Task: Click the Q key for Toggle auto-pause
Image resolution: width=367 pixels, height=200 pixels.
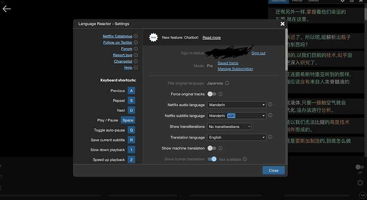Action: click(131, 130)
